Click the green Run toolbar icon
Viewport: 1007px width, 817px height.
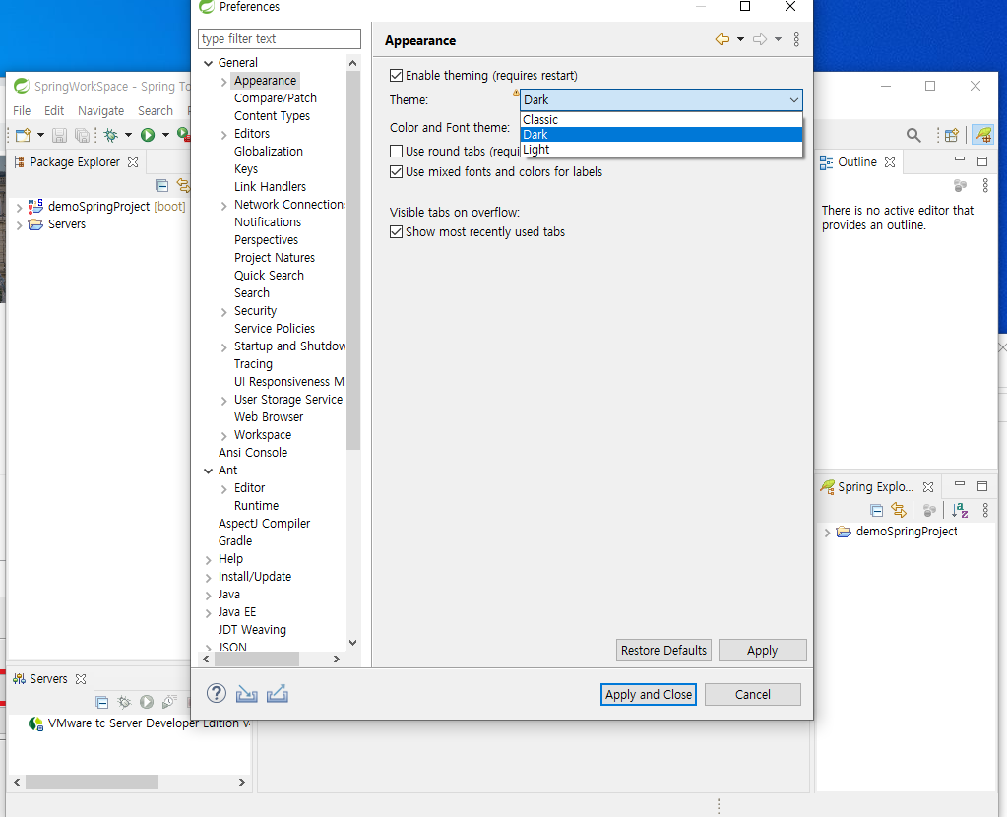point(148,135)
